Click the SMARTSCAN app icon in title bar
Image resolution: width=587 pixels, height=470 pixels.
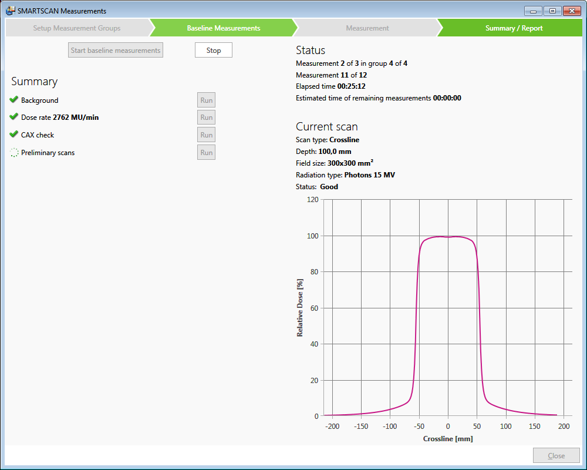click(10, 11)
